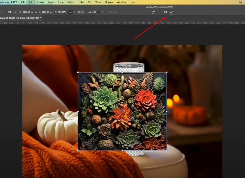Click the bottom-right transform corner handle

coord(166,150)
